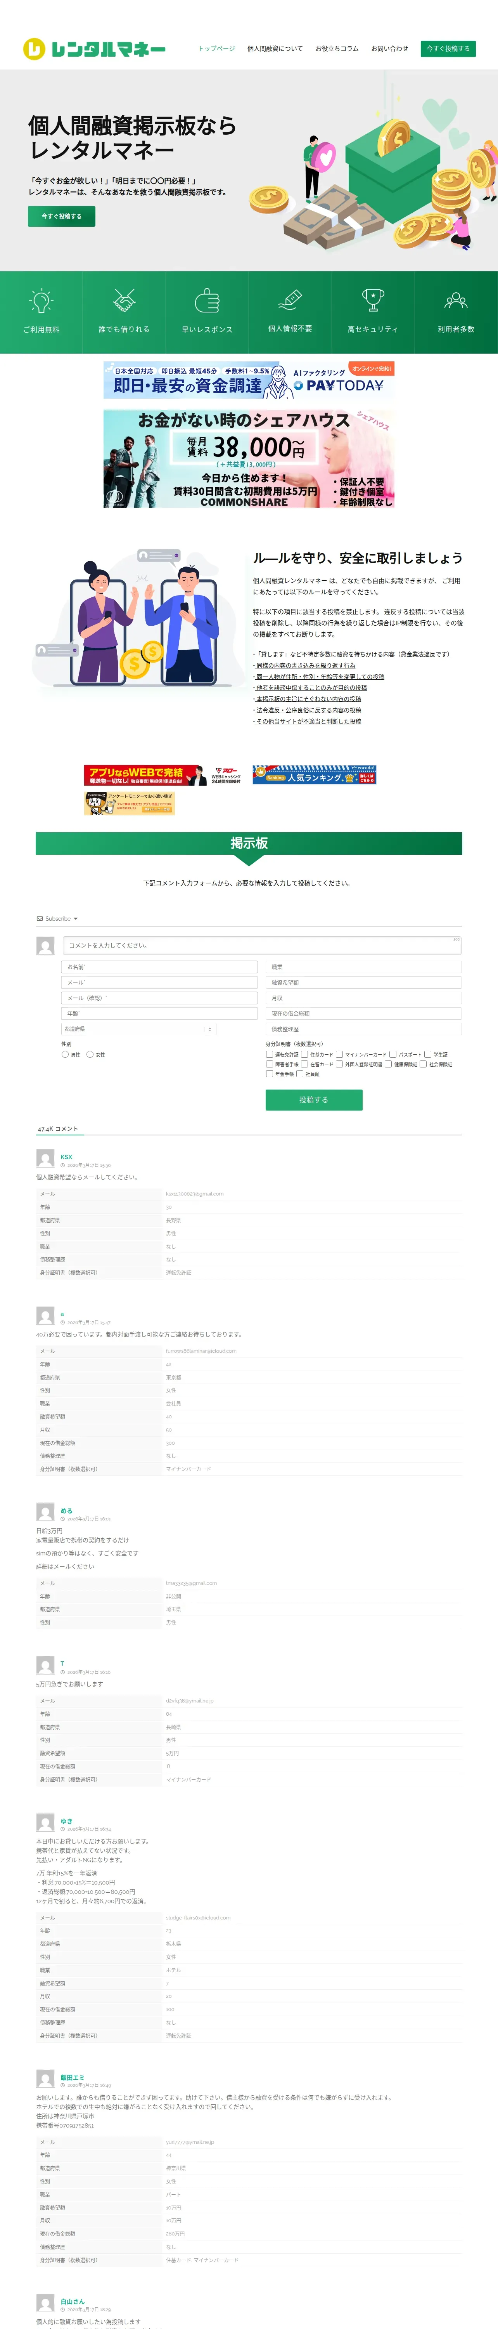Image resolution: width=498 pixels, height=2329 pixels.
Task: Click める commenter name link
Action: coord(66,1511)
